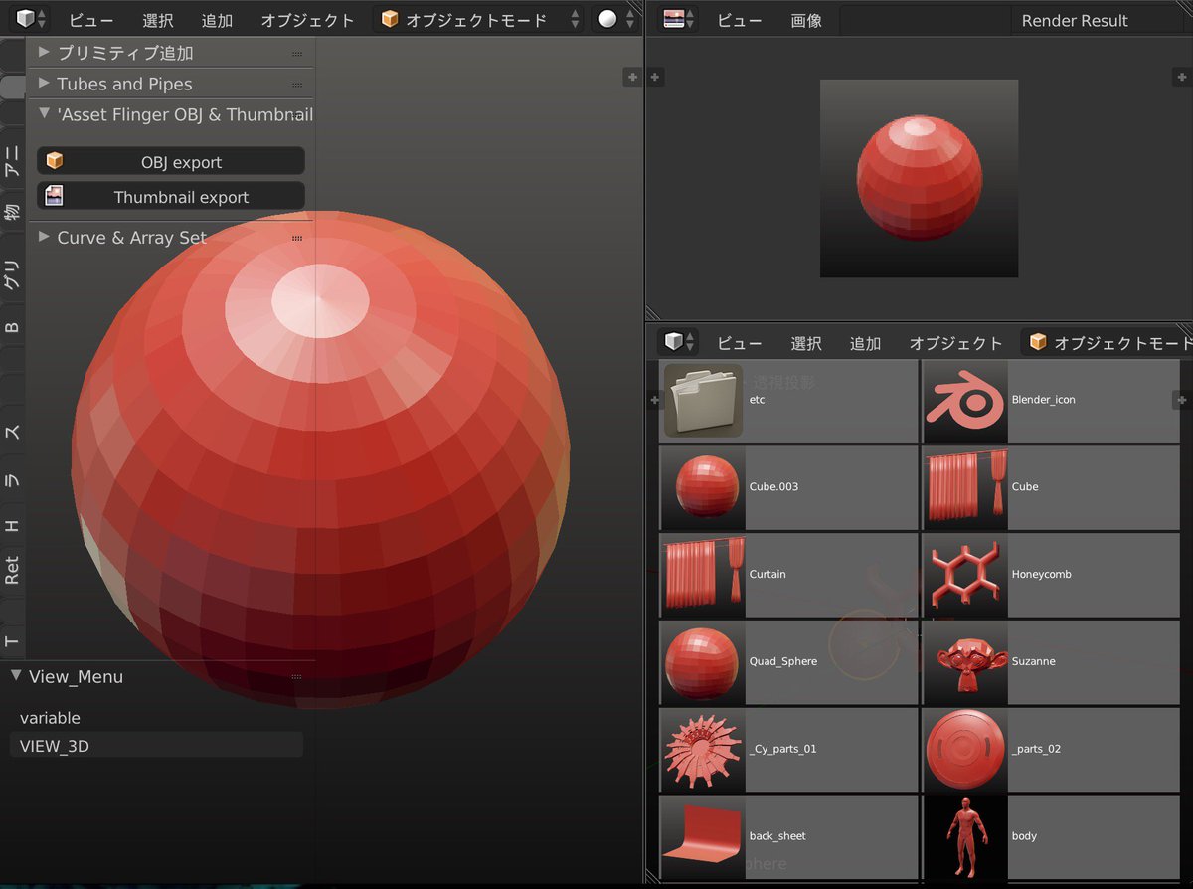1193x889 pixels.
Task: Open the 追加 menu in main 3D view
Action: [x=217, y=20]
